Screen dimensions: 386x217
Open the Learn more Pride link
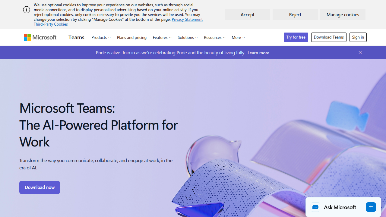point(258,53)
